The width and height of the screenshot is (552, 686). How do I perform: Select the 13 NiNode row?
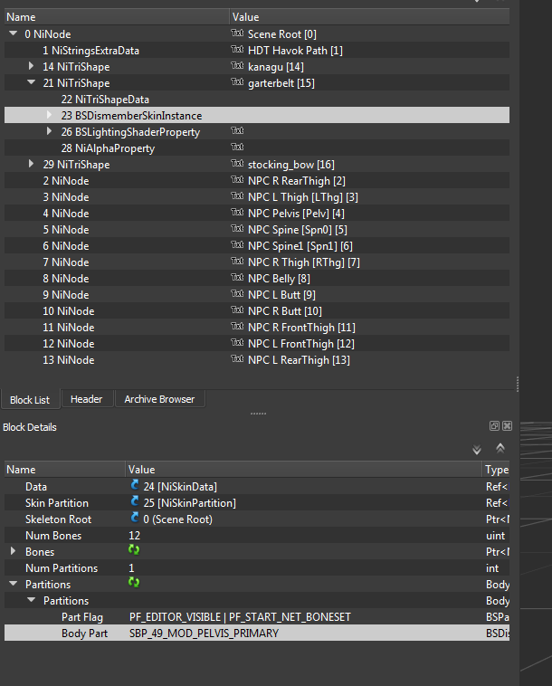257,359
